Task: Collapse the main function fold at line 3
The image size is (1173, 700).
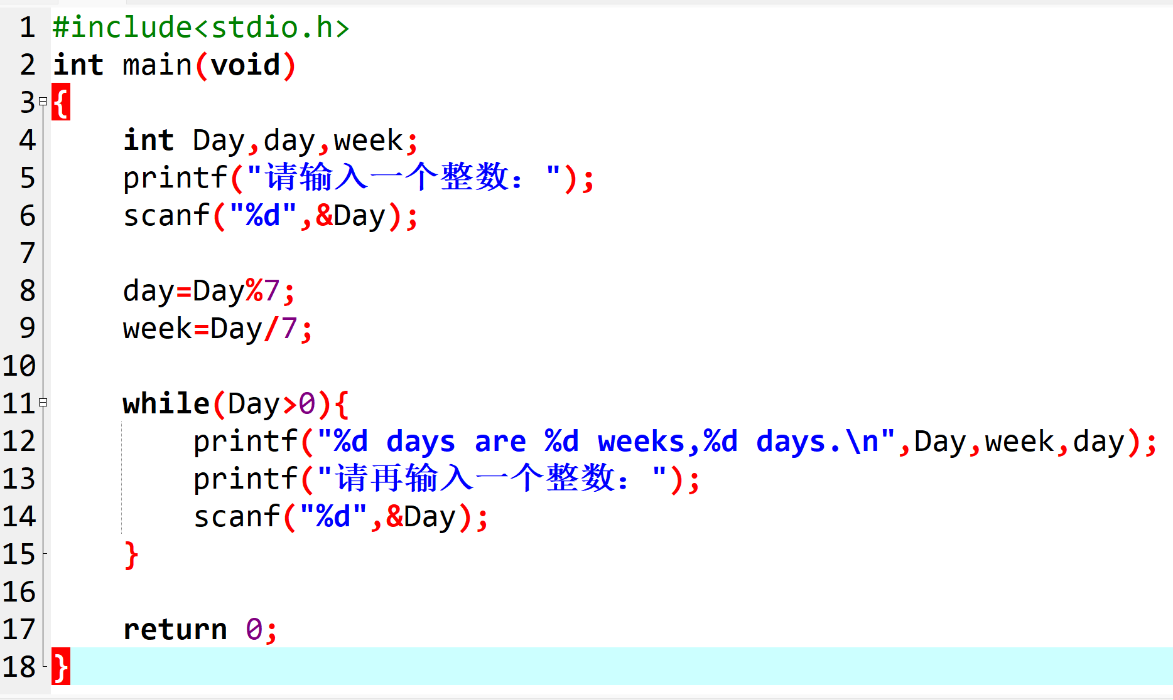Action: tap(43, 101)
